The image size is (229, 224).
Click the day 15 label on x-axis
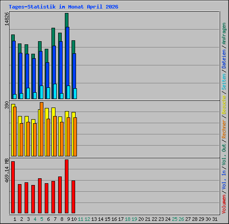[107, 219]
